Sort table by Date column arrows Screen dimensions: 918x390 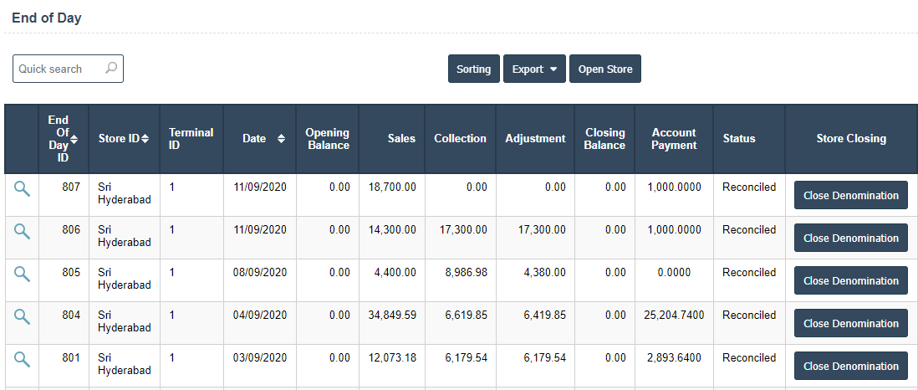tap(281, 139)
